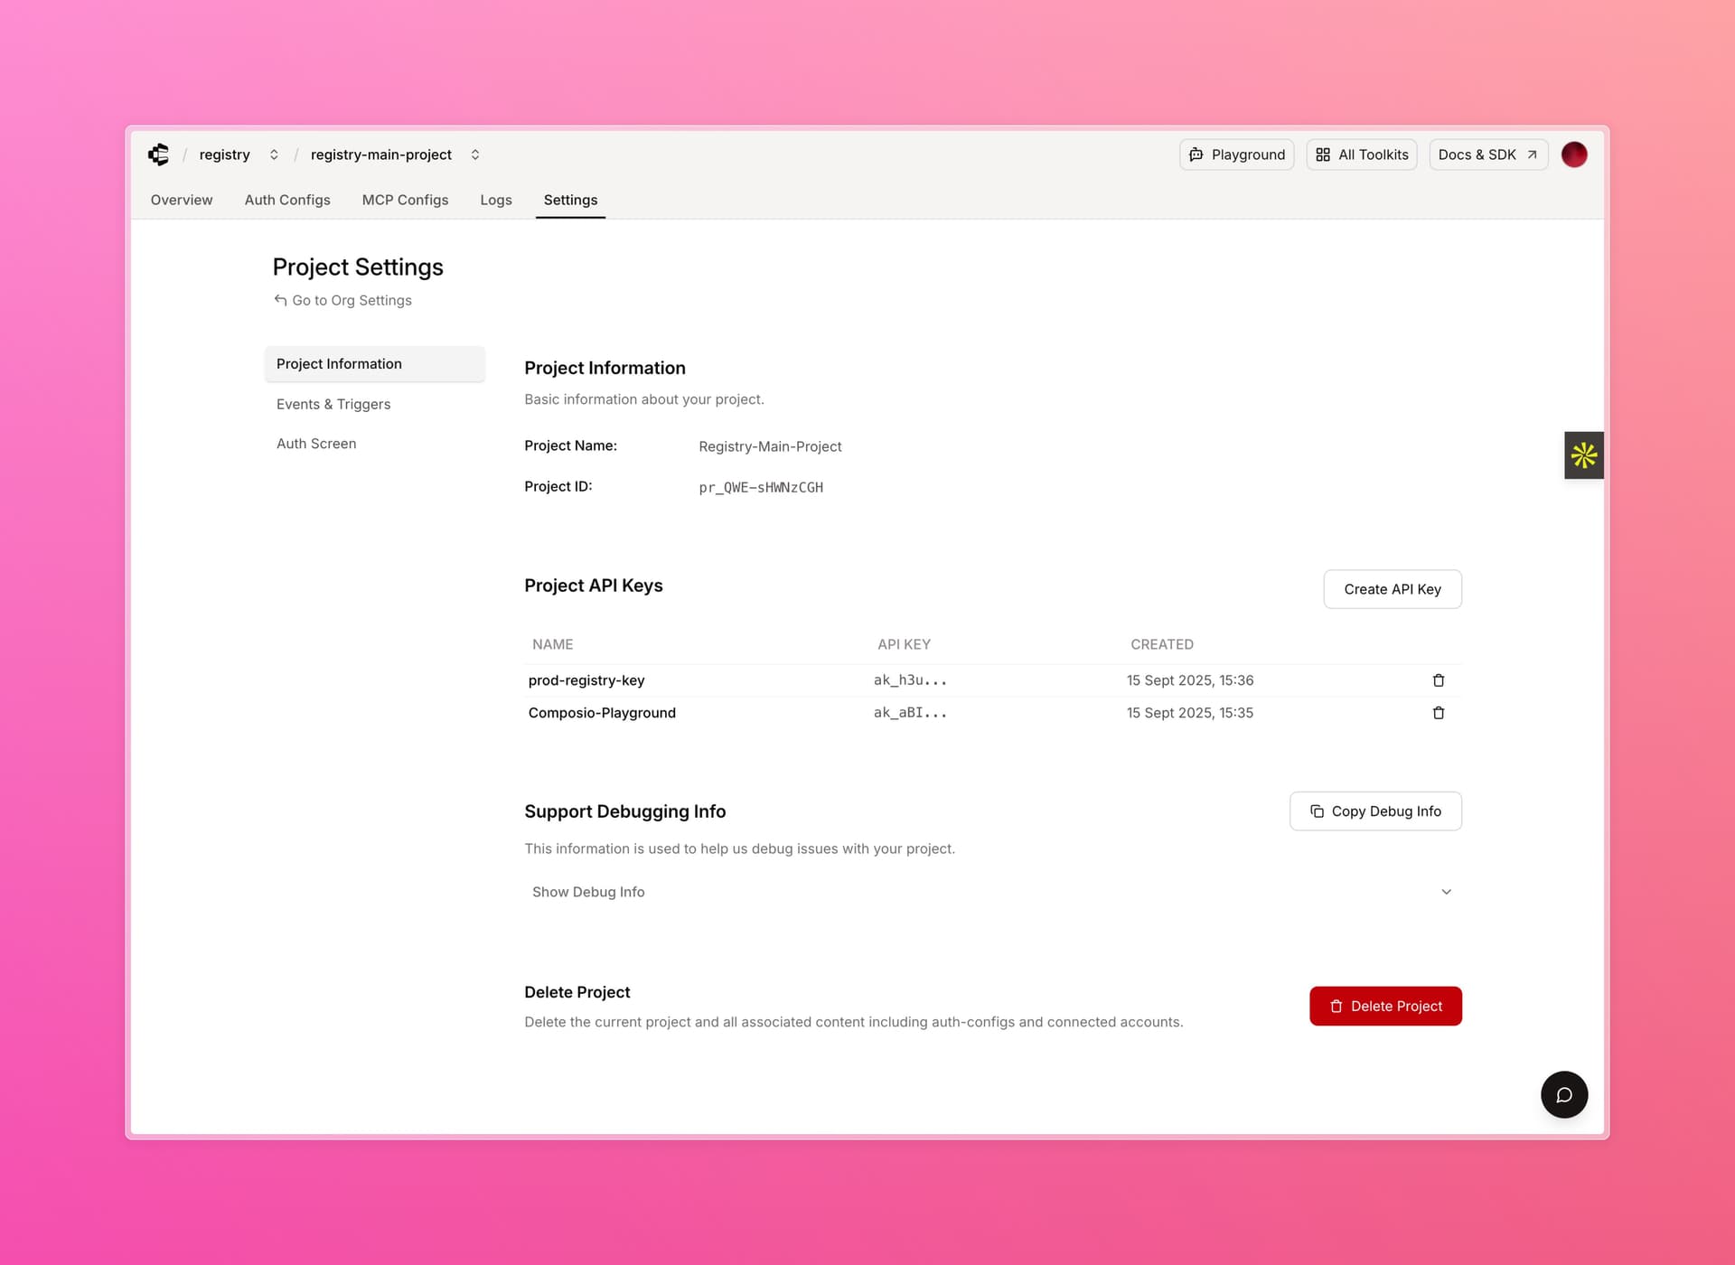Click the All Toolkits grid icon

pyautogui.click(x=1322, y=155)
